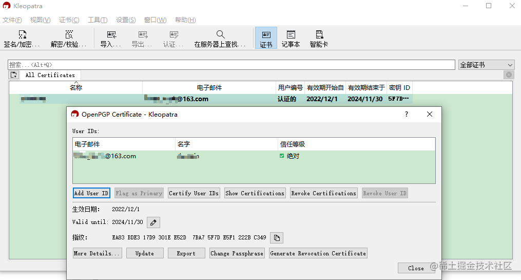Click Generate Revocation Certificate button
This screenshot has height=280, width=521.
point(318,253)
